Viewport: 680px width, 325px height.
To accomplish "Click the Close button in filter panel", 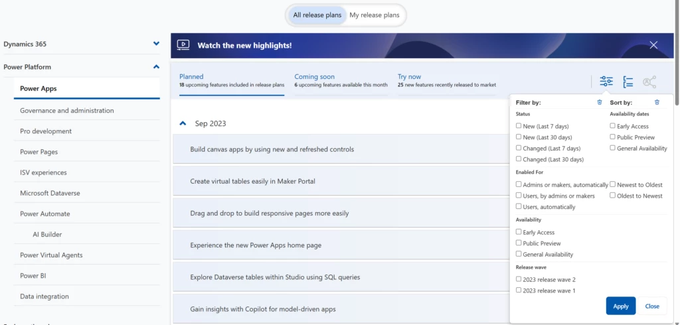I will click(652, 306).
